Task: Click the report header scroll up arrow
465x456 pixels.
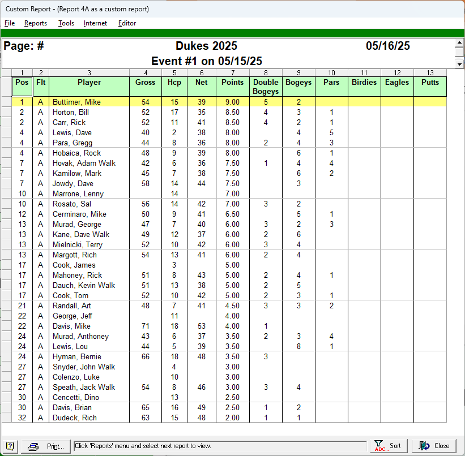Action: (459, 43)
